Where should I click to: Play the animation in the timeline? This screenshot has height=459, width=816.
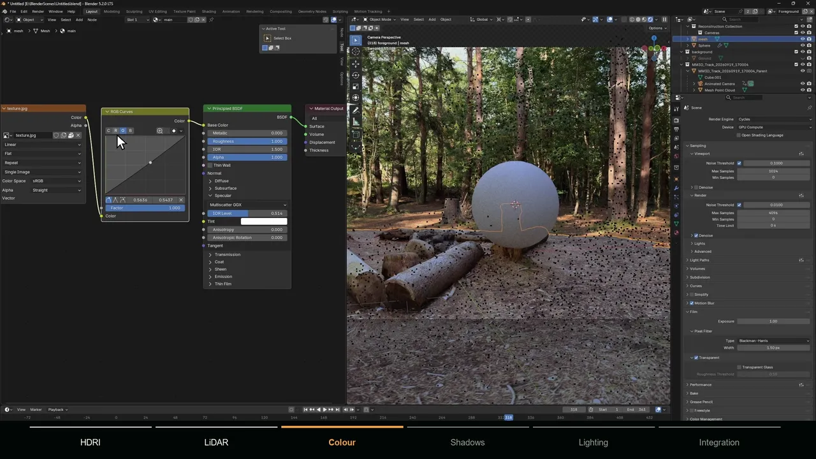click(324, 409)
